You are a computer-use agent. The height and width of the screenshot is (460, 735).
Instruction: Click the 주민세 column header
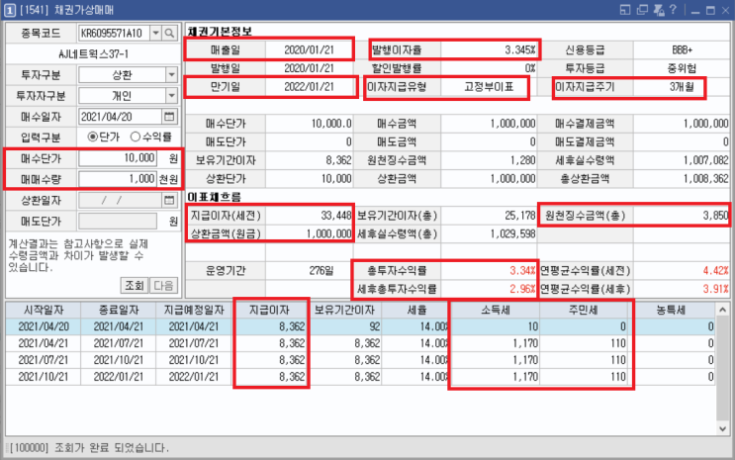click(x=583, y=310)
